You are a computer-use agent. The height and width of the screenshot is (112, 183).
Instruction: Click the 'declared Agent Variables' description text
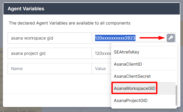point(69,23)
